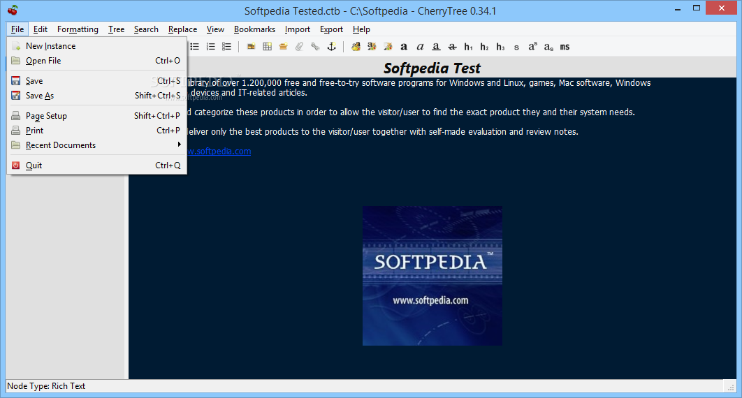Click the 'Softpedia Test' node title header
The image size is (742, 398).
432,68
